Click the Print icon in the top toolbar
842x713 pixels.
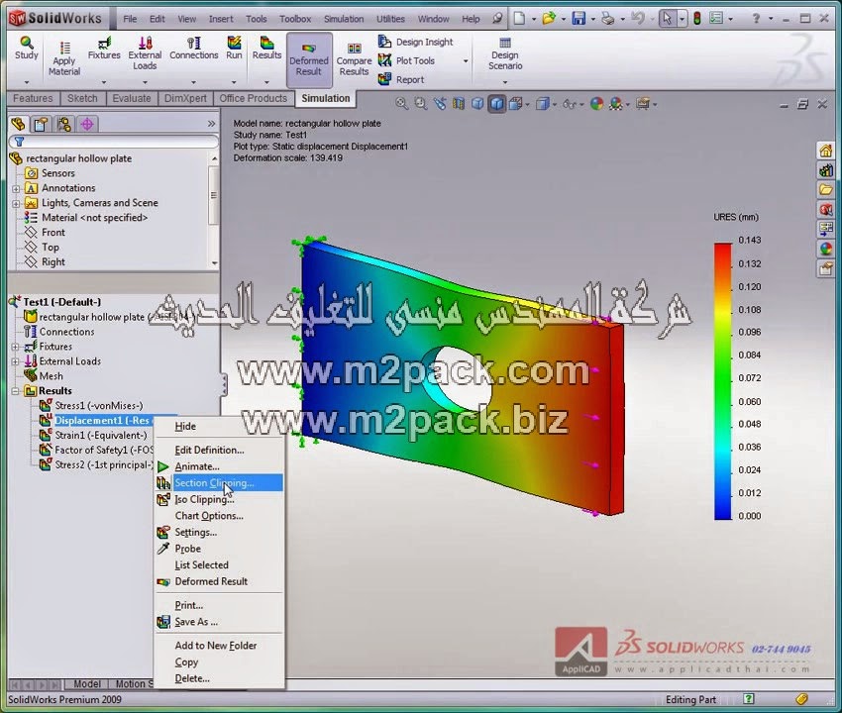tap(608, 19)
